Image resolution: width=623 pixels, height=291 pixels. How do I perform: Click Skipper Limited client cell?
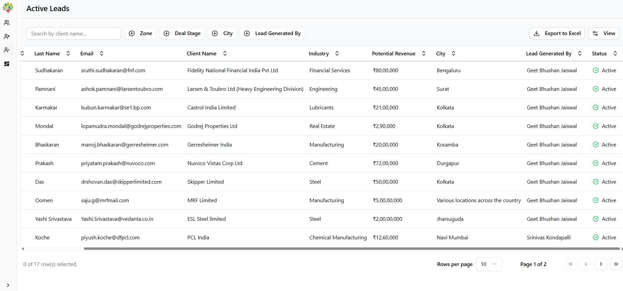point(206,182)
